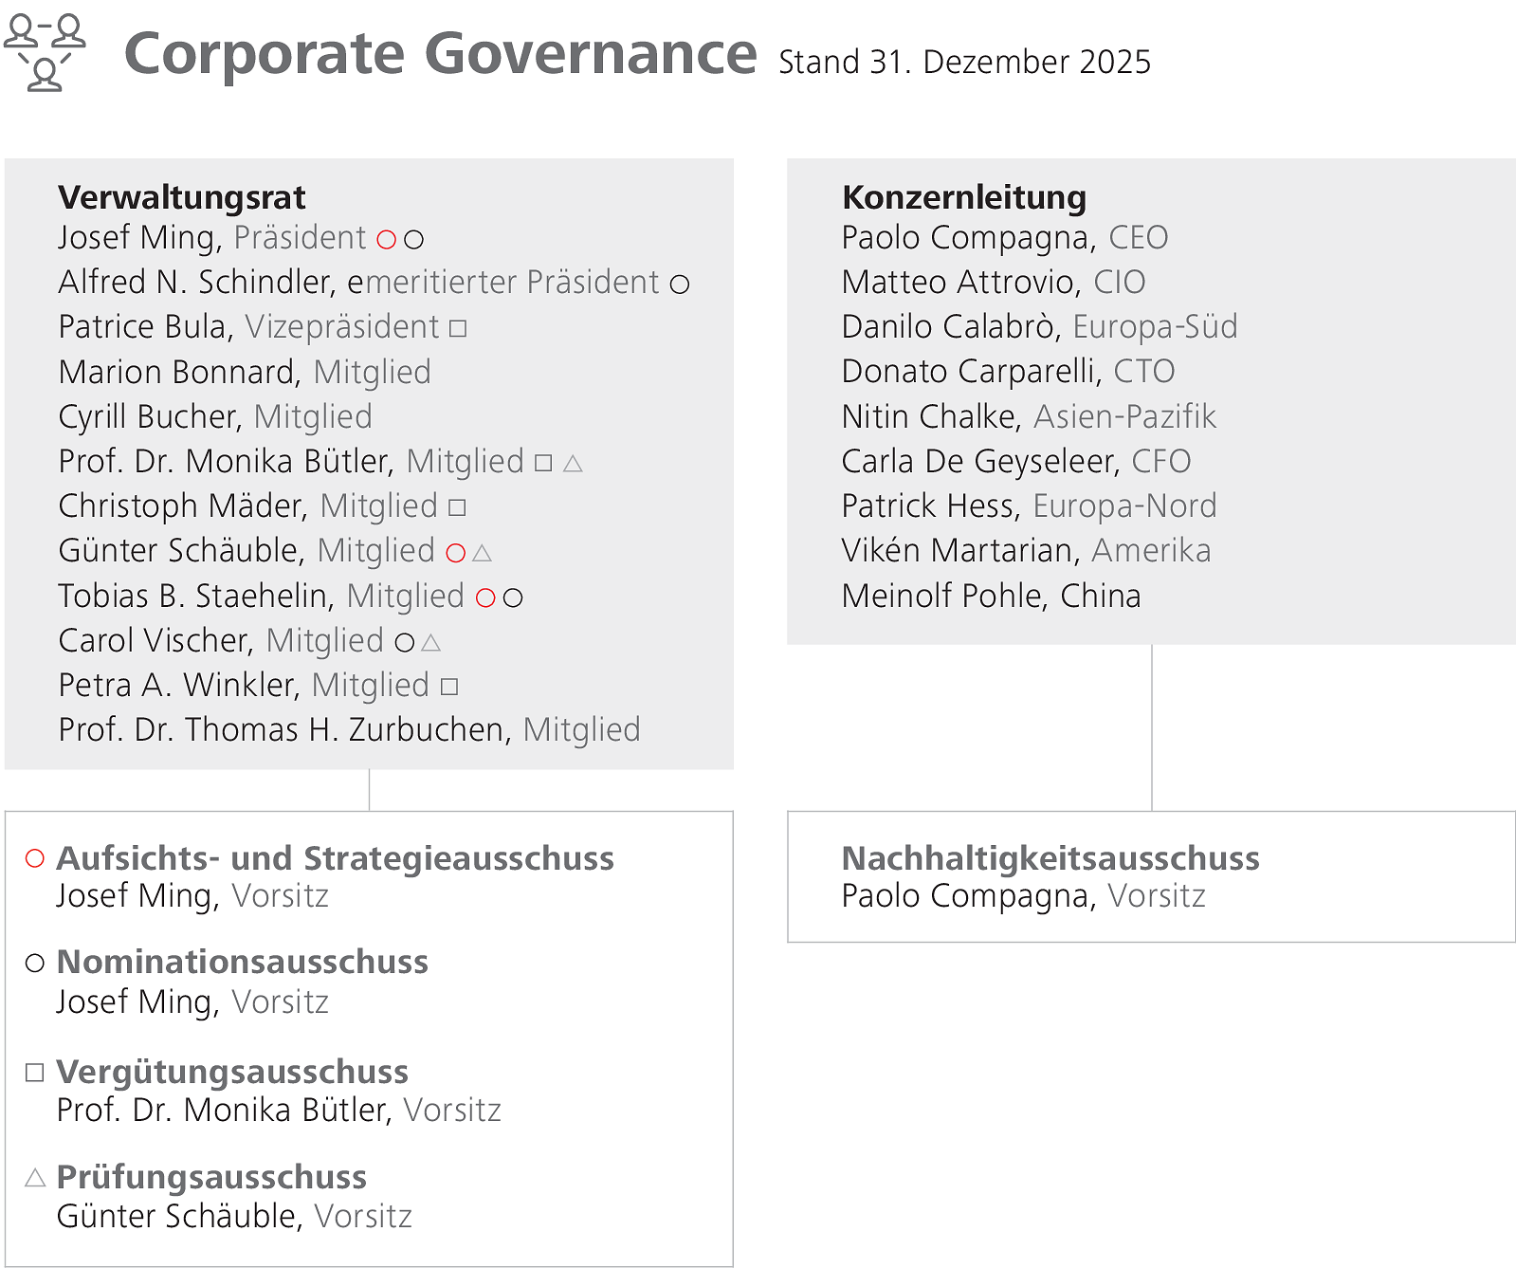The height and width of the screenshot is (1268, 1516).
Task: Click triangle symbol beside Prüfungsausschuss heading
Action: coord(35,1179)
